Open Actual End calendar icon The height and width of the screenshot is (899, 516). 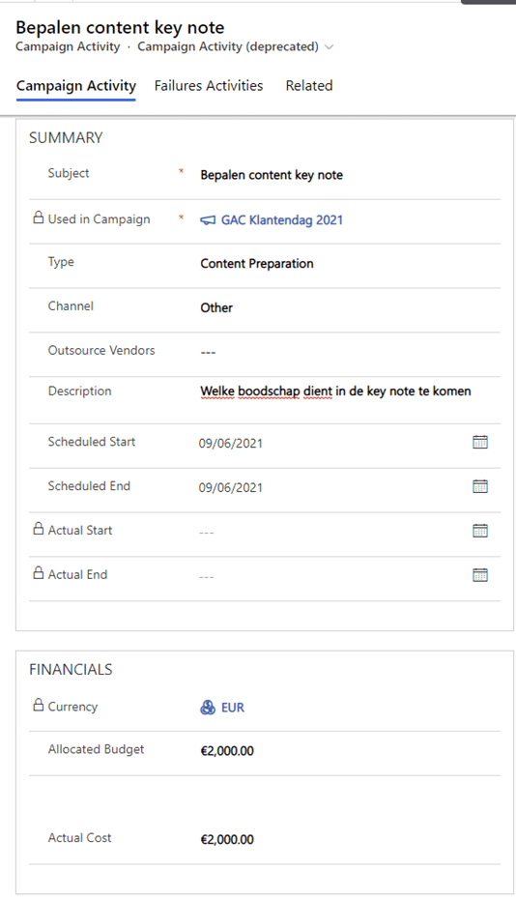(x=480, y=574)
